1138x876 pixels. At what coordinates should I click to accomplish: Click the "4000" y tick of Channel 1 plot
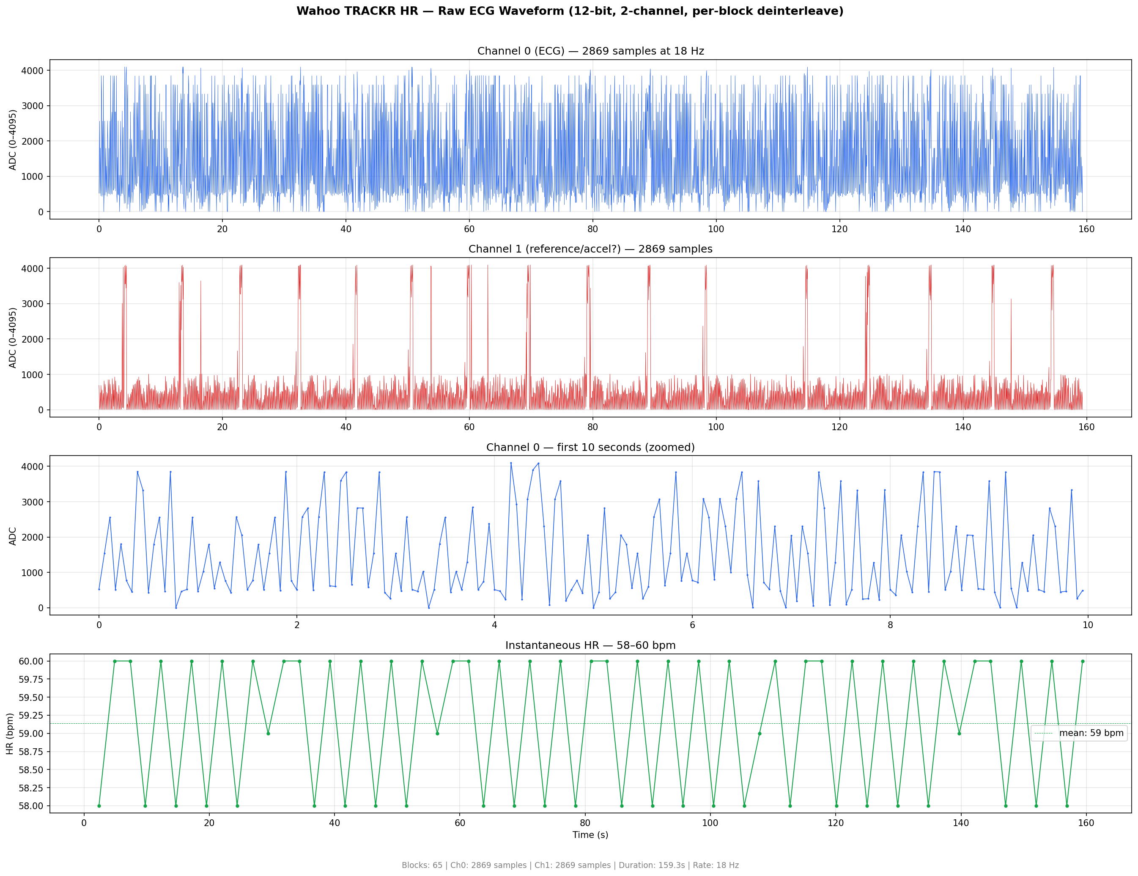click(x=33, y=268)
